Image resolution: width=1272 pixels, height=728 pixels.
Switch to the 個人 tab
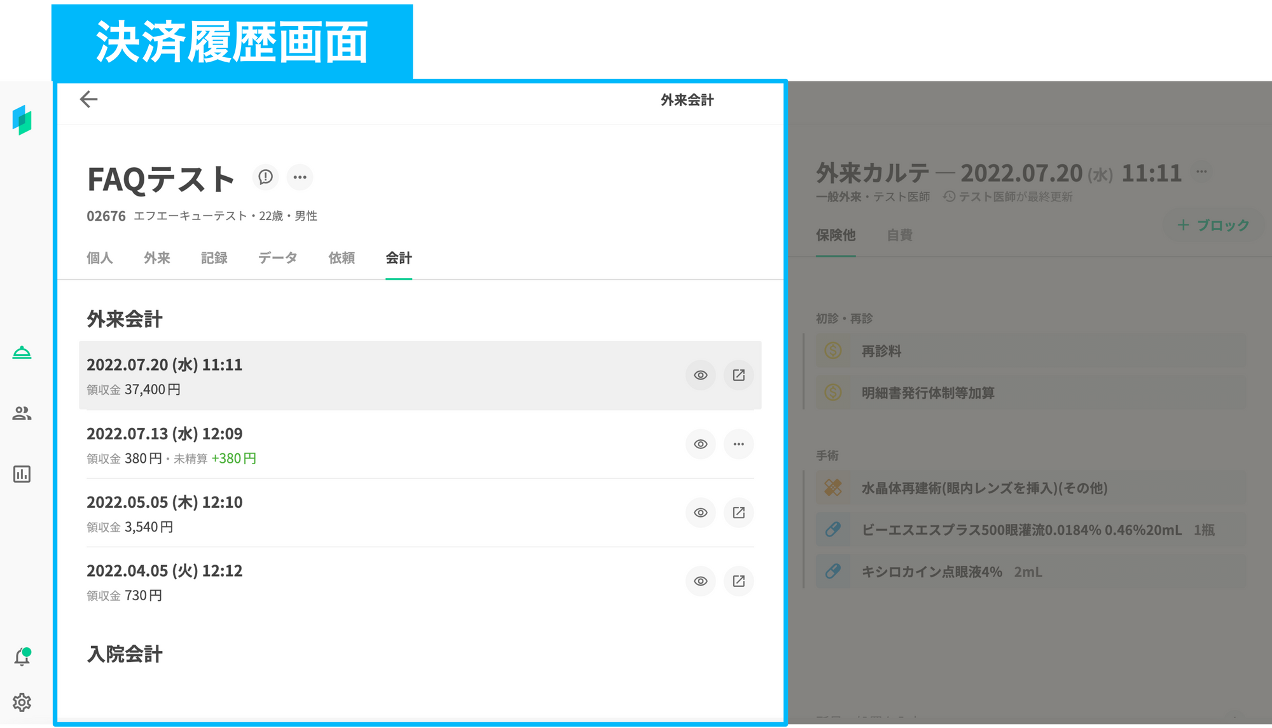pyautogui.click(x=100, y=258)
